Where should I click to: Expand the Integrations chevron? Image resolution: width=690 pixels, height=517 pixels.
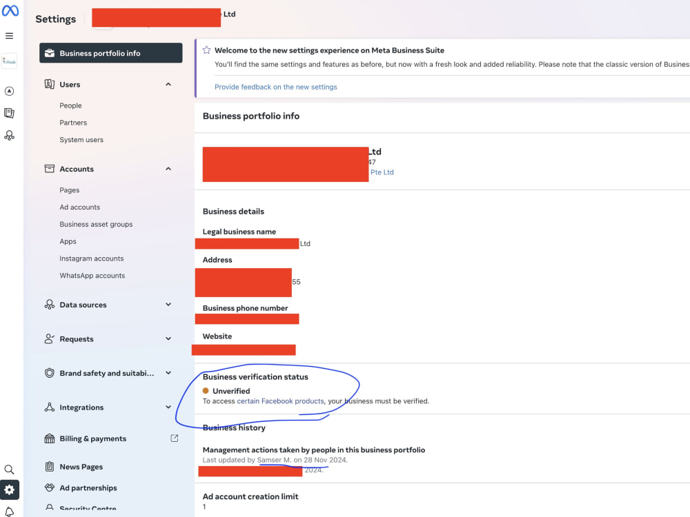coord(168,407)
